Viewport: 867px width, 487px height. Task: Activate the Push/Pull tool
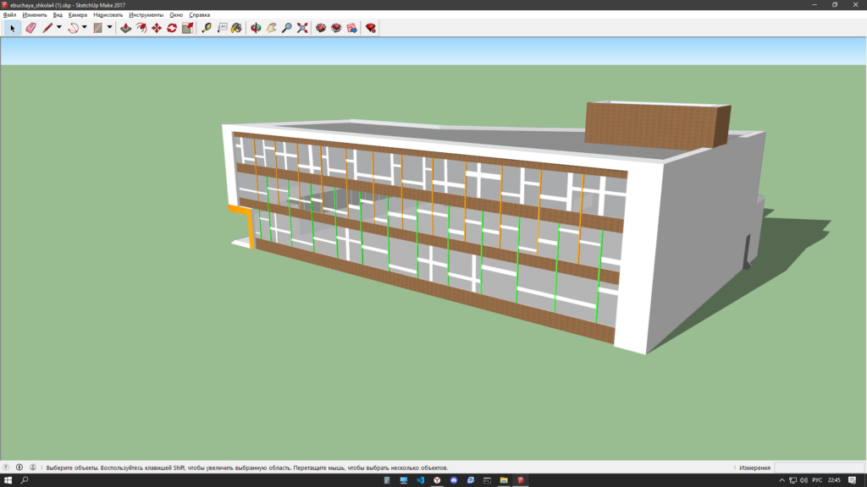tap(126, 28)
